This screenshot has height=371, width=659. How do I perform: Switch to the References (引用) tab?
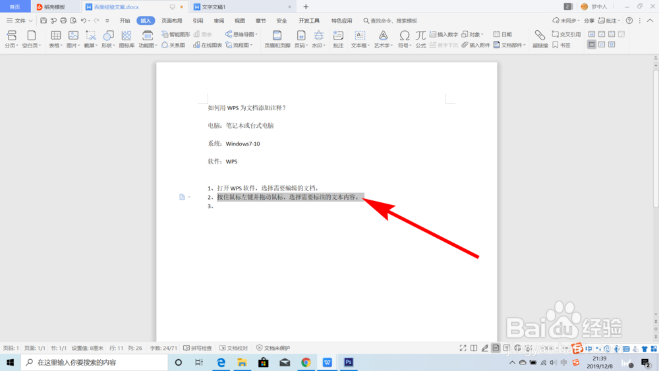pos(198,20)
